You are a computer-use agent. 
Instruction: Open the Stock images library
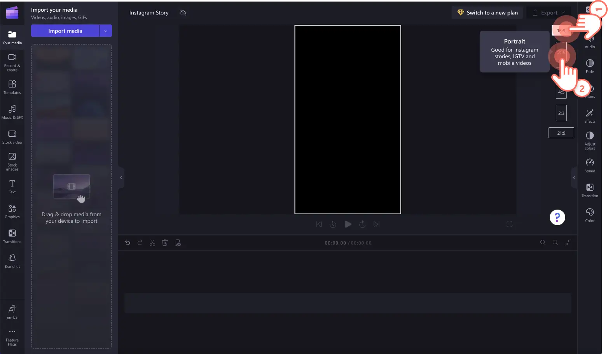click(x=12, y=161)
